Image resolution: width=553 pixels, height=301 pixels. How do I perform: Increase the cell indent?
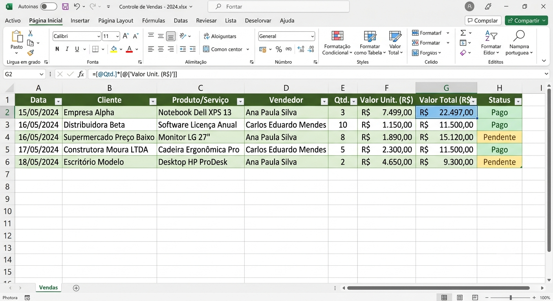tap(192, 49)
